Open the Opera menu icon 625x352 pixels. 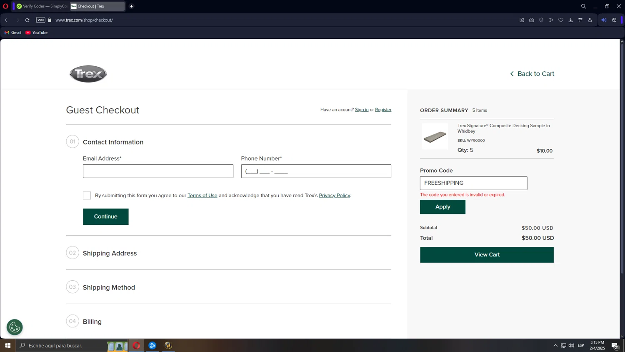tap(5, 6)
